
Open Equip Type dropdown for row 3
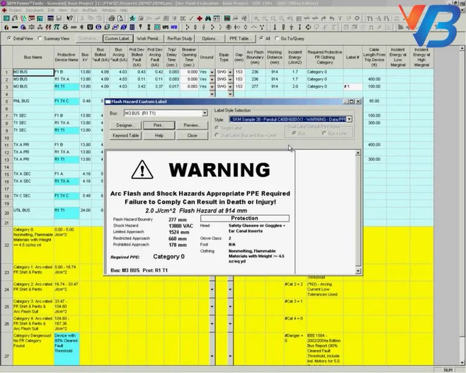pos(230,87)
